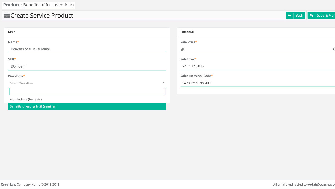Click the briefcase icon beside Create Service Product
The height and width of the screenshot is (189, 335).
pyautogui.click(x=7, y=16)
